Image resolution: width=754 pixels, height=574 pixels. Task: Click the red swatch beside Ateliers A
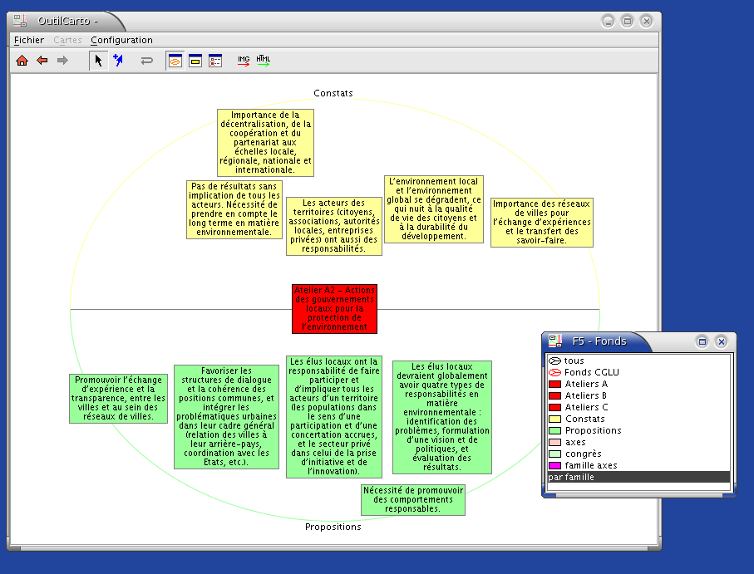coord(554,384)
